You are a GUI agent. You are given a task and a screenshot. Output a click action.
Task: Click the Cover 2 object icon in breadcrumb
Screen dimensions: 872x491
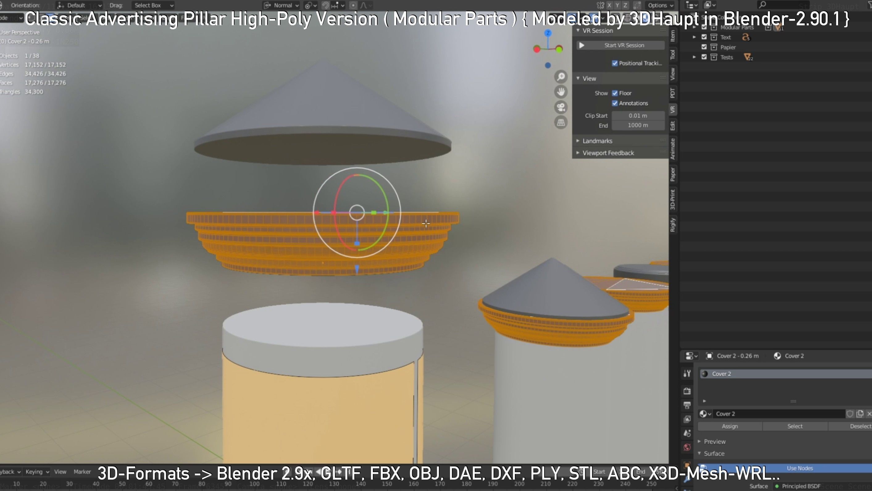(709, 356)
